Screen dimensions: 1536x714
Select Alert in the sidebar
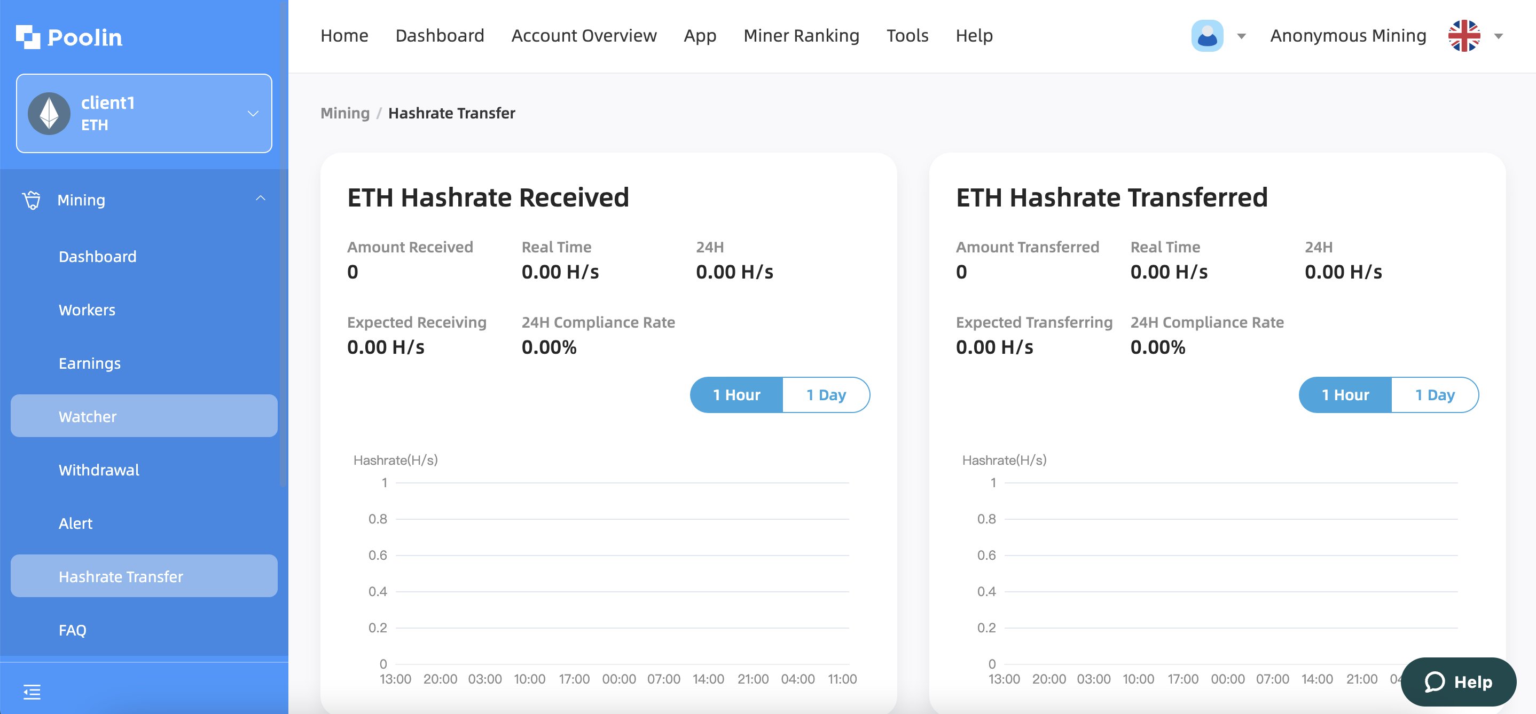pyautogui.click(x=144, y=523)
